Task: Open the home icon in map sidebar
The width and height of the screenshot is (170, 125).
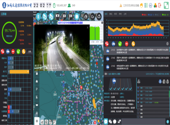Action: (x=37, y=81)
